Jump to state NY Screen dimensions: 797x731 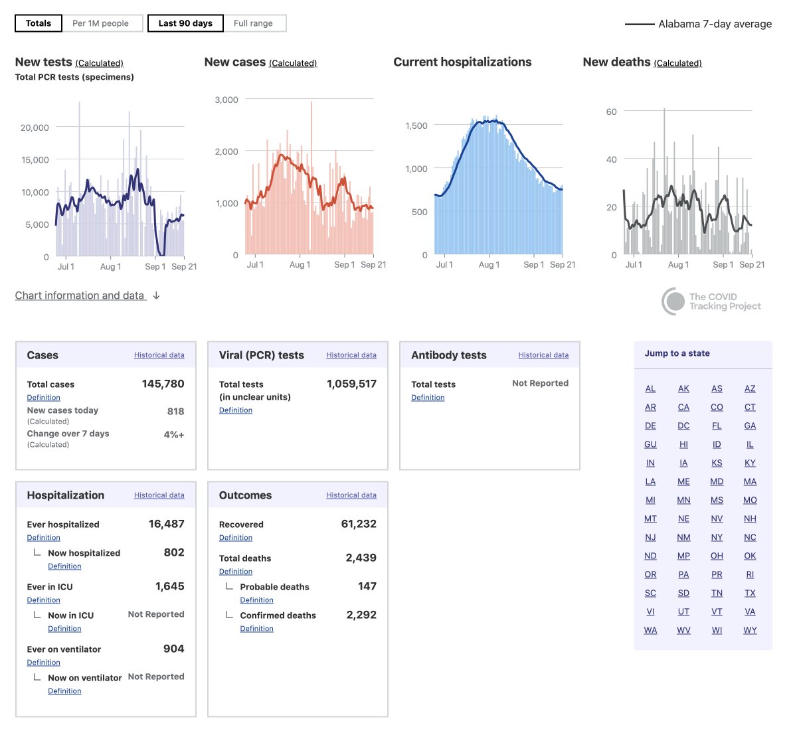coord(717,537)
